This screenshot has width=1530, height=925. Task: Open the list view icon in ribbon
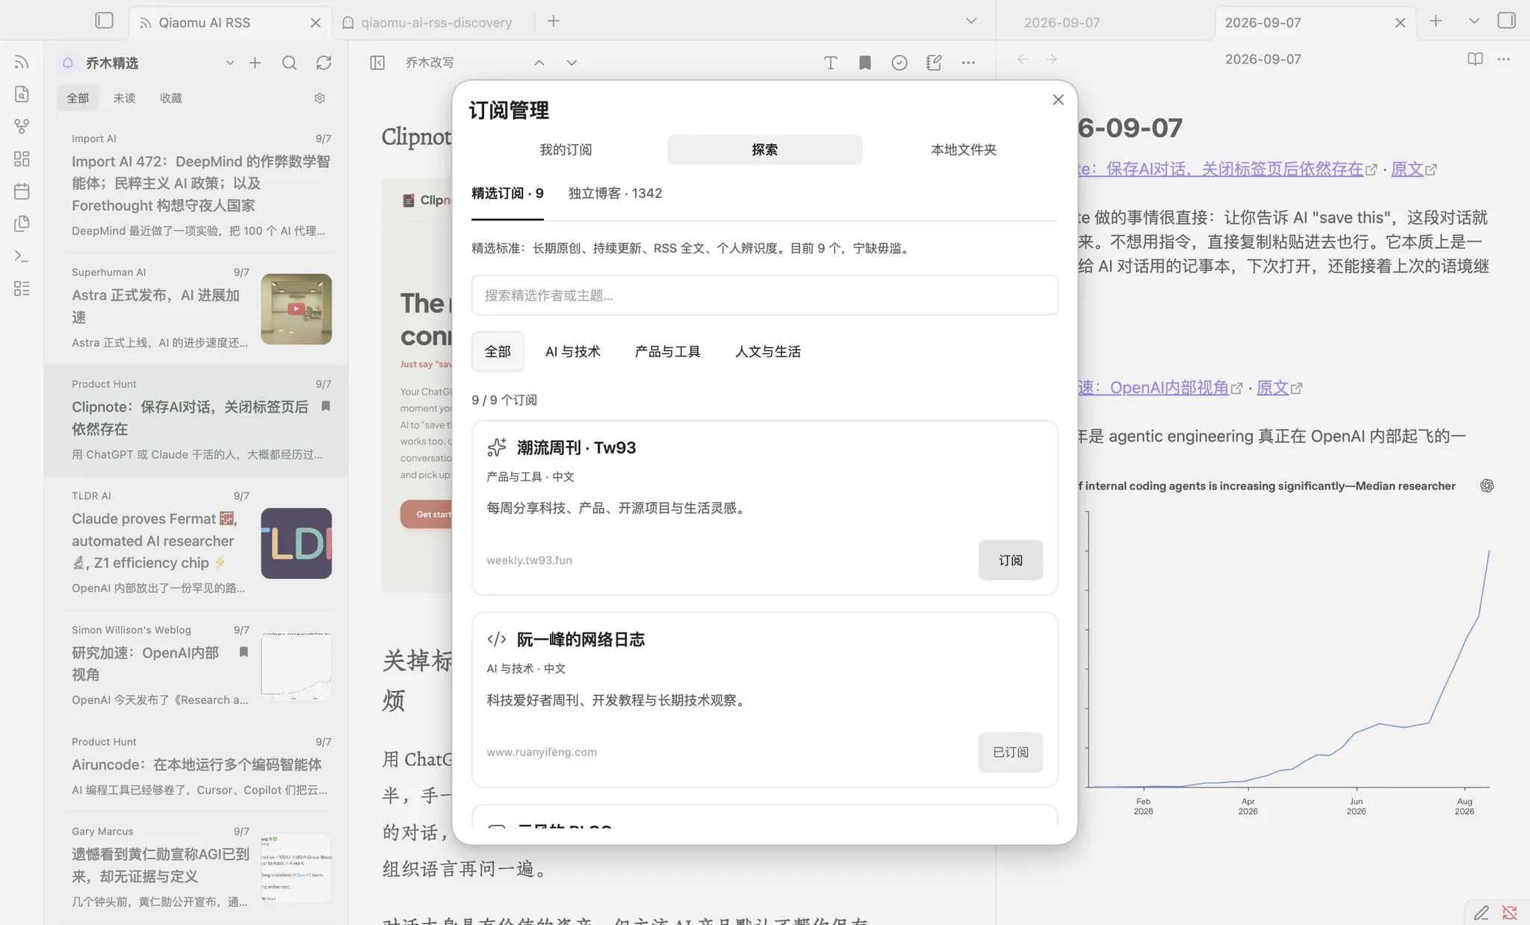(22, 288)
